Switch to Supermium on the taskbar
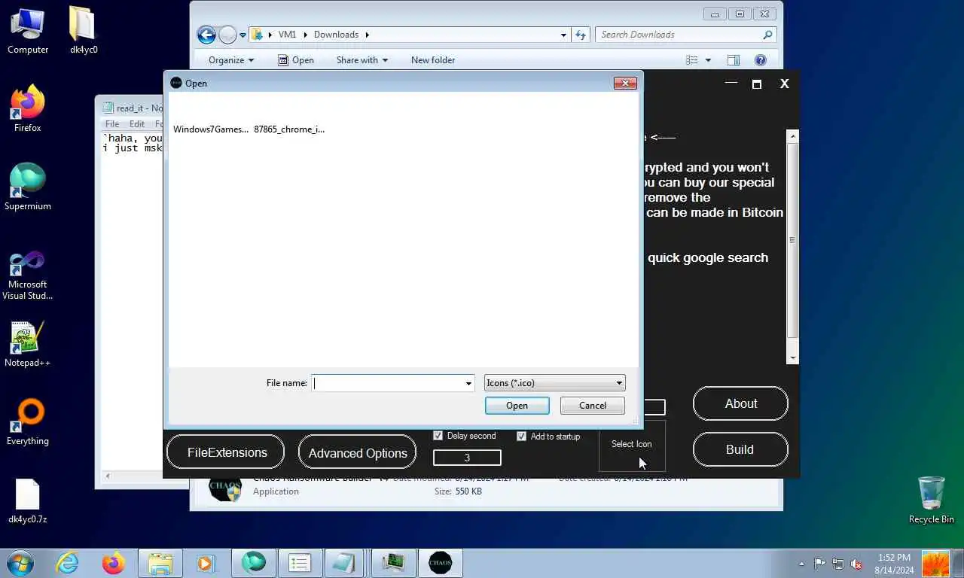964x578 pixels. point(254,563)
